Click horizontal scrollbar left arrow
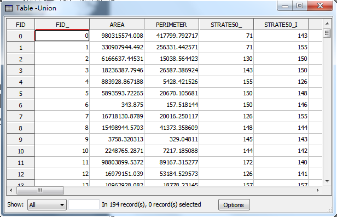 11,190
